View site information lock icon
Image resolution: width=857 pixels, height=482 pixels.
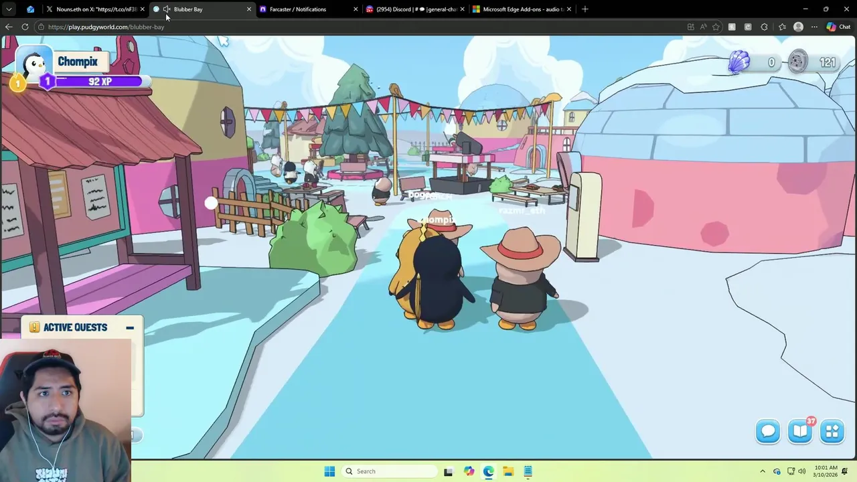(x=41, y=27)
